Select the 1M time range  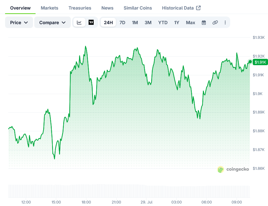(x=135, y=23)
